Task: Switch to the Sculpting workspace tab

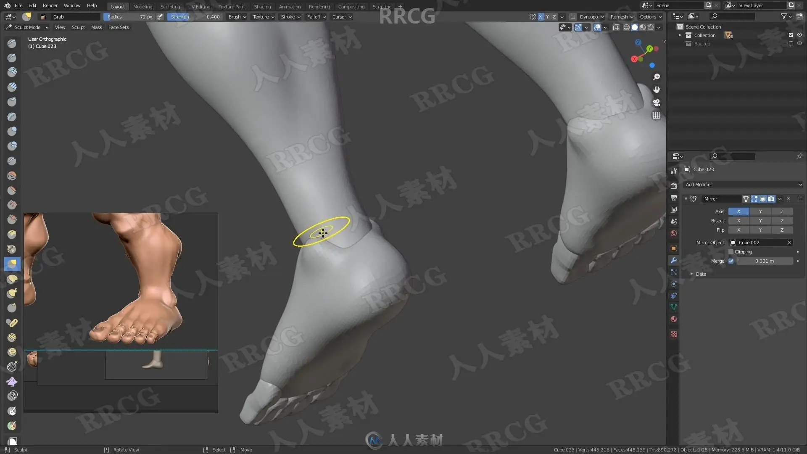Action: [170, 7]
